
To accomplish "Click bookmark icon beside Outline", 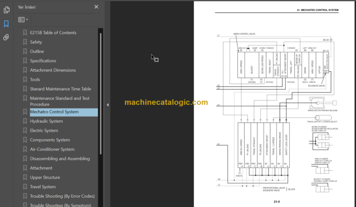I will pos(25,51).
